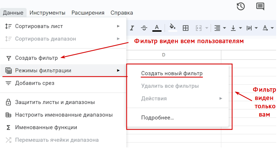Select Создать фильтр menu item
This screenshot has height=152, width=279.
(36, 58)
